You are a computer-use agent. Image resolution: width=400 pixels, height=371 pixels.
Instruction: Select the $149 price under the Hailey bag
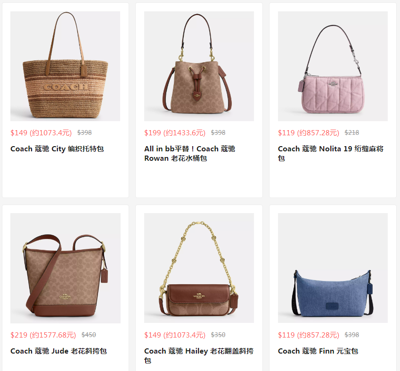coord(175,335)
